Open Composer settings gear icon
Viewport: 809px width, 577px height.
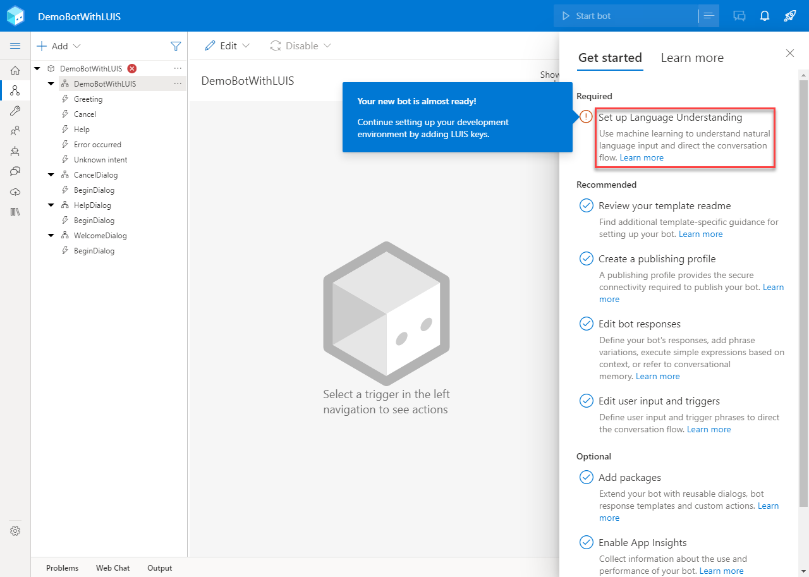pos(15,531)
